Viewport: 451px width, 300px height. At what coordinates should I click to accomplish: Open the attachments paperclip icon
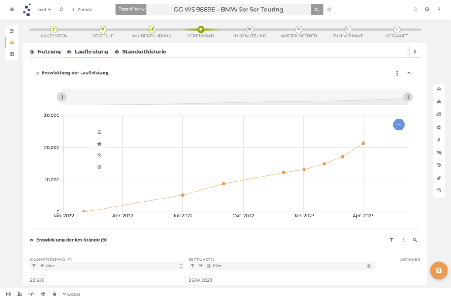pyautogui.click(x=439, y=178)
